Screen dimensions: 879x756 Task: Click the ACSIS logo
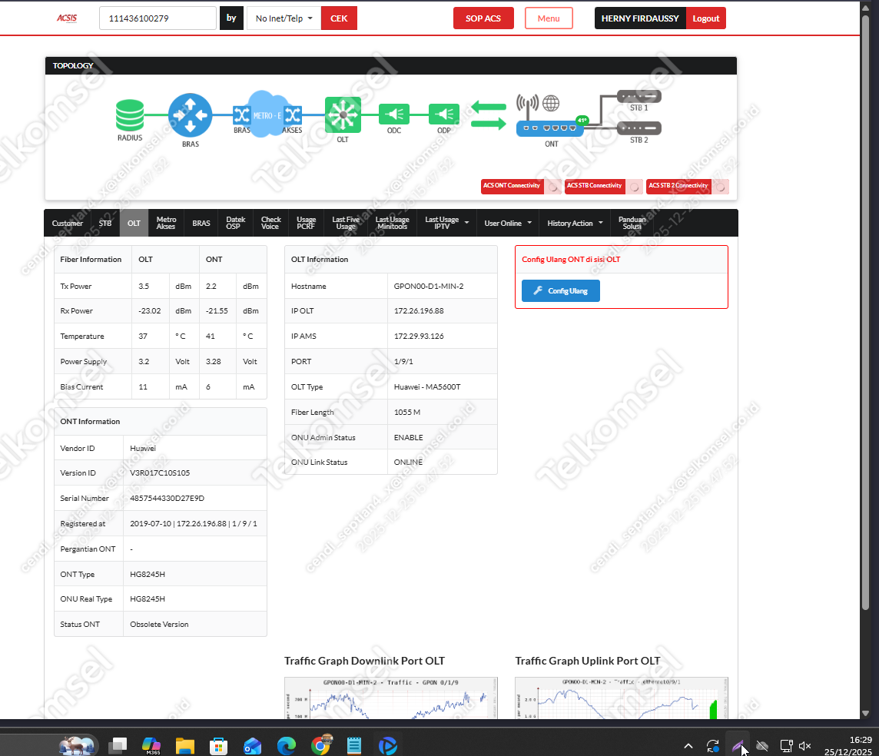[67, 18]
